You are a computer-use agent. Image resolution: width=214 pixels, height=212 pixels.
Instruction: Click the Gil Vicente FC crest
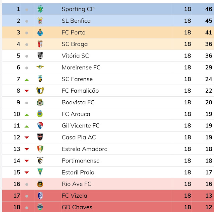(40, 126)
